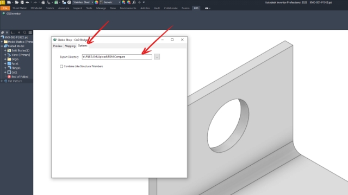Click the GSSInventor add-in icon
The image size is (348, 195).
point(4,14)
